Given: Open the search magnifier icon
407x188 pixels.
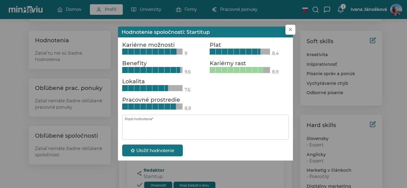Looking at the screenshot, I should coord(316,10).
